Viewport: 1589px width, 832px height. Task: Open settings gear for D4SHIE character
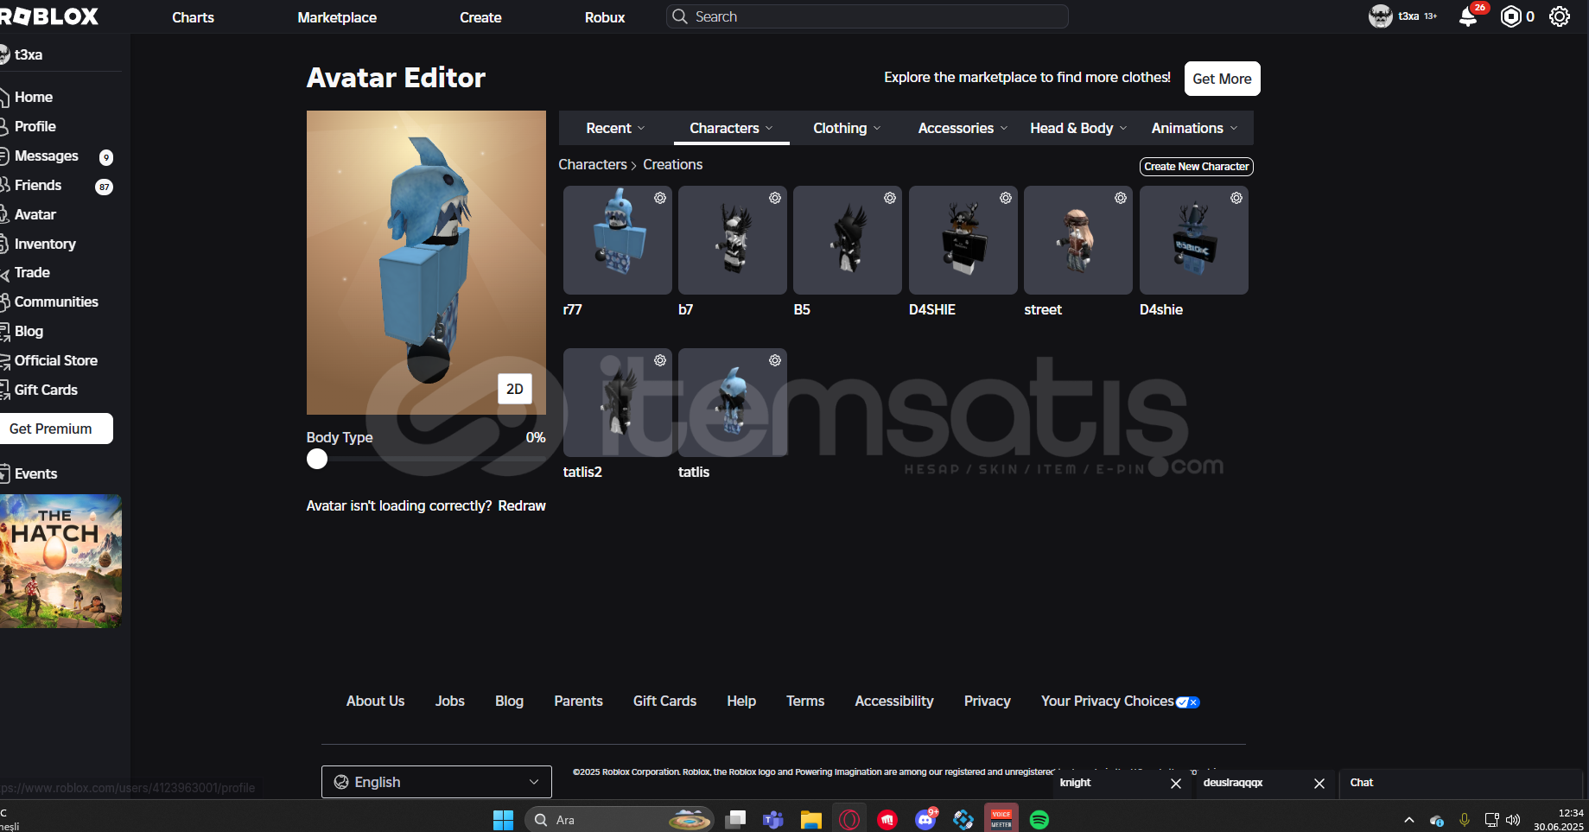(1006, 198)
